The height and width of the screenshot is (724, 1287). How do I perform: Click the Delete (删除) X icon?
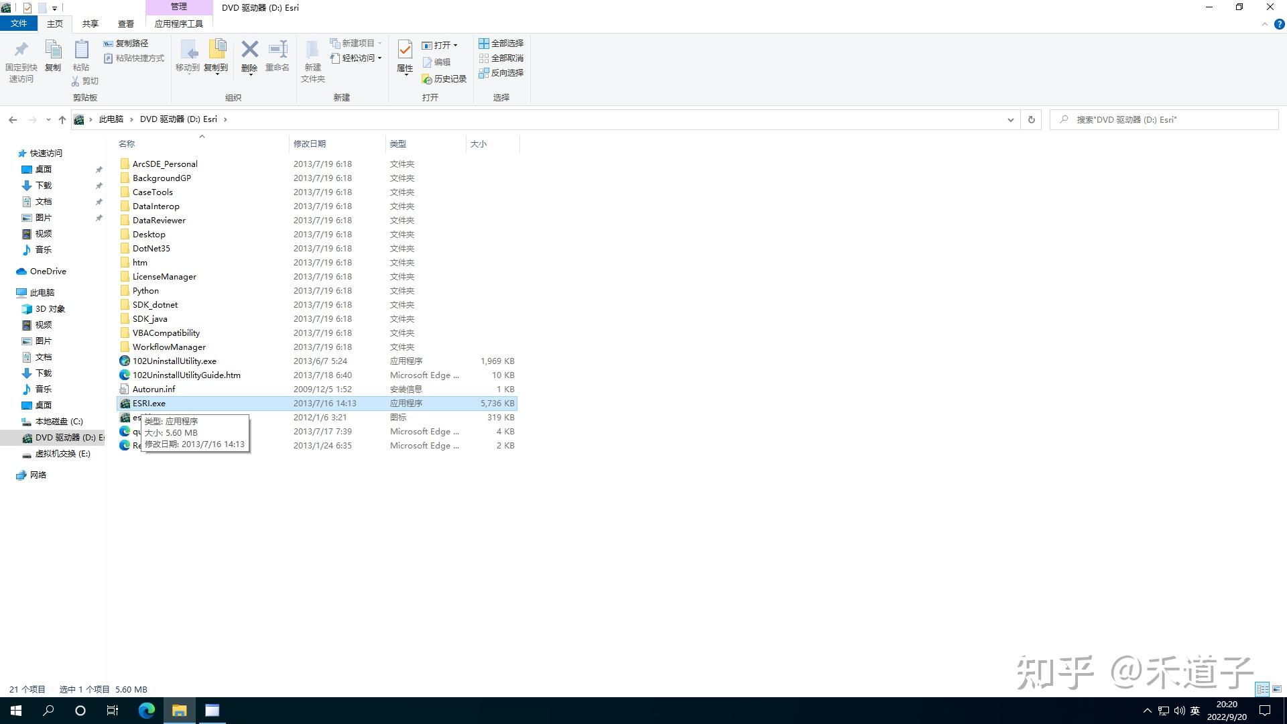(x=249, y=49)
